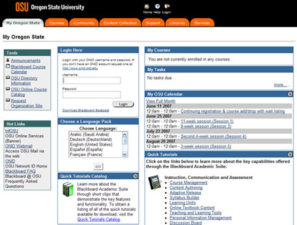The image size is (297, 225).
Task: Click the Login icon in header
Action: (x=167, y=7)
